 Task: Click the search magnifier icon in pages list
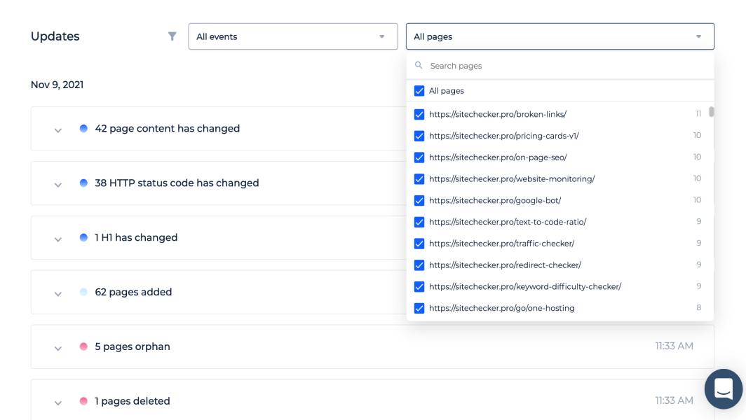pos(419,65)
